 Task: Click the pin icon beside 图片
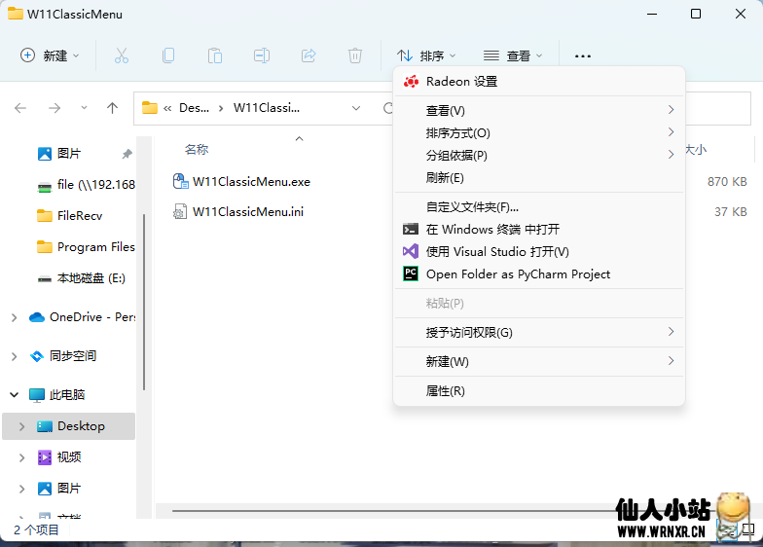pos(127,154)
